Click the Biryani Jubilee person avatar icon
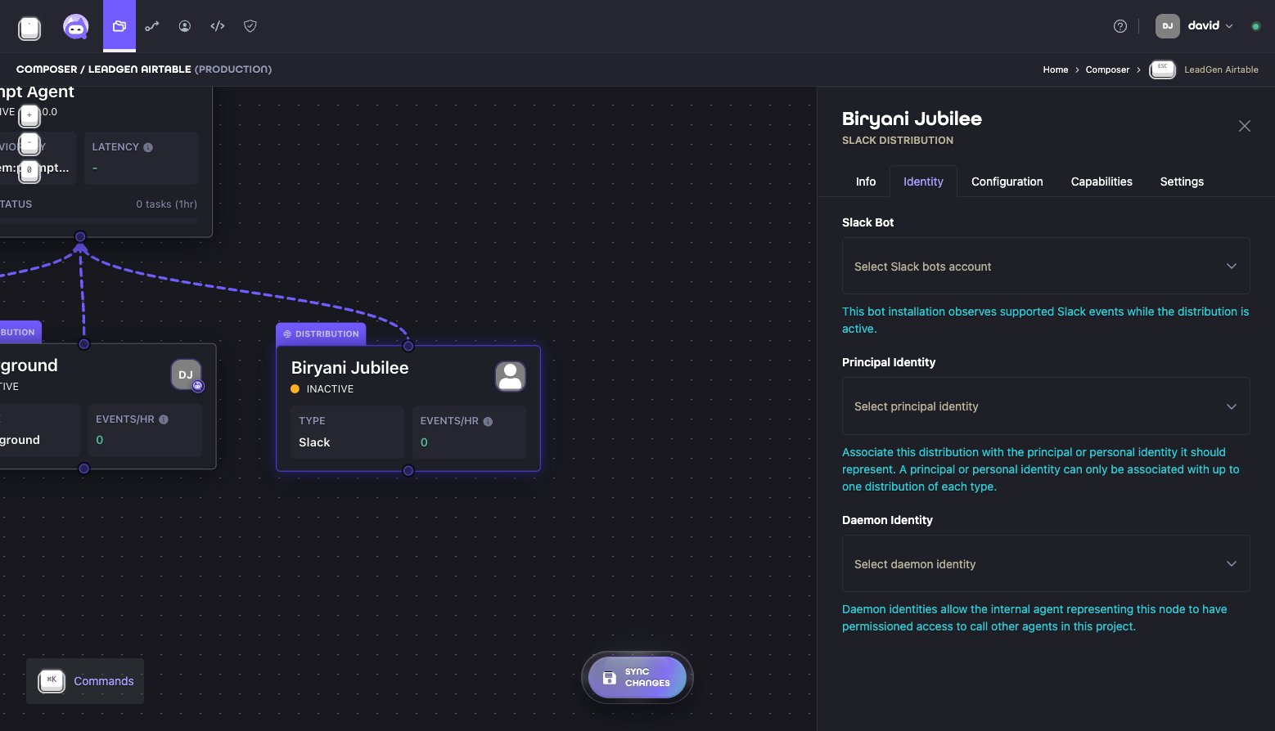 coord(511,376)
